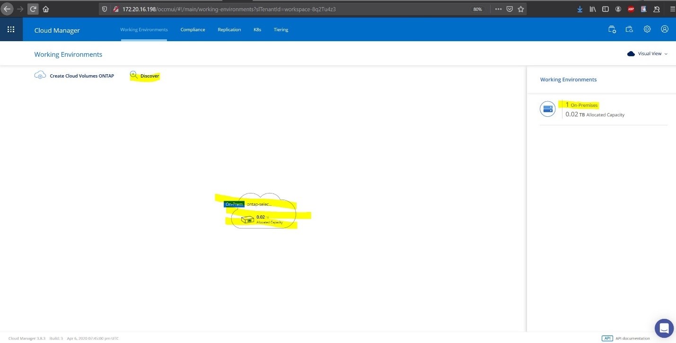Open the page actions three-dot menu

tap(499, 9)
